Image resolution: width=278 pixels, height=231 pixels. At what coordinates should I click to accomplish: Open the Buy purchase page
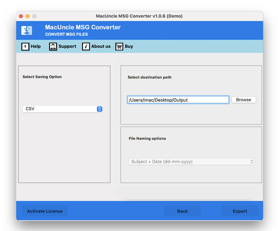124,47
